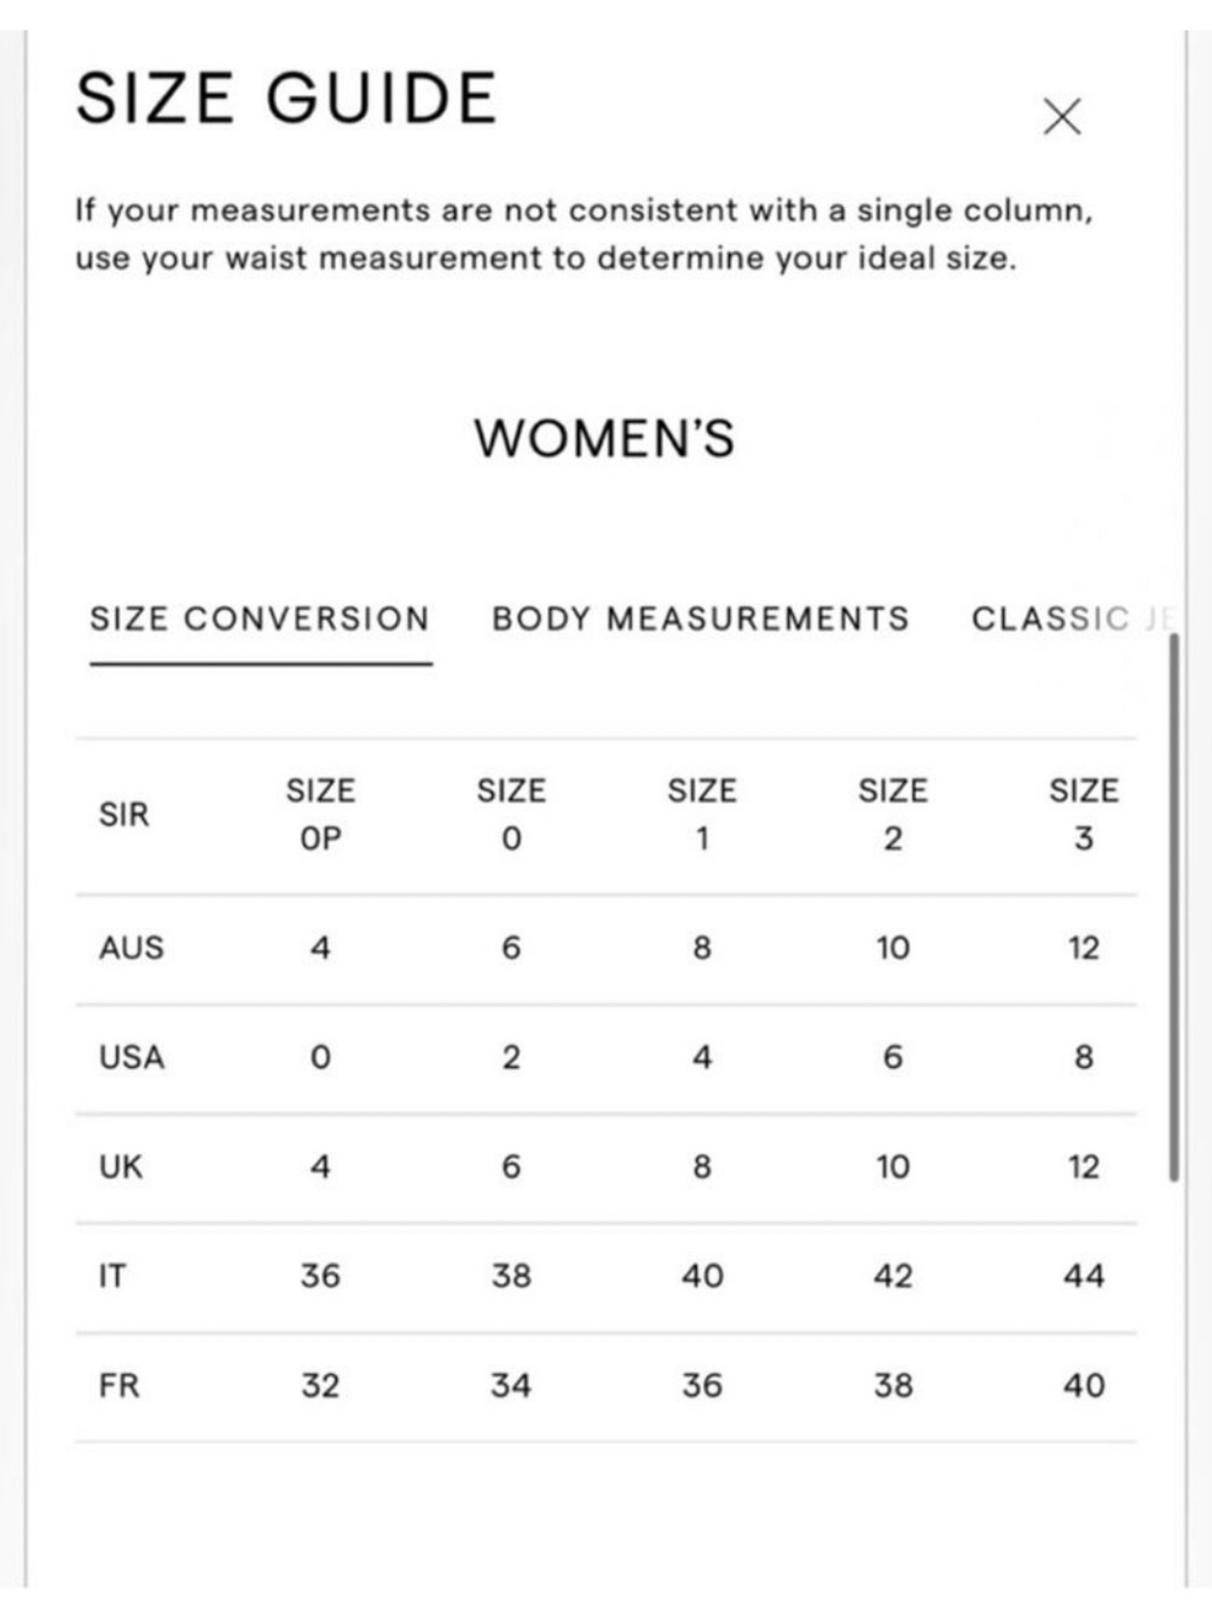Click the Size 3 column header

pyautogui.click(x=1083, y=815)
